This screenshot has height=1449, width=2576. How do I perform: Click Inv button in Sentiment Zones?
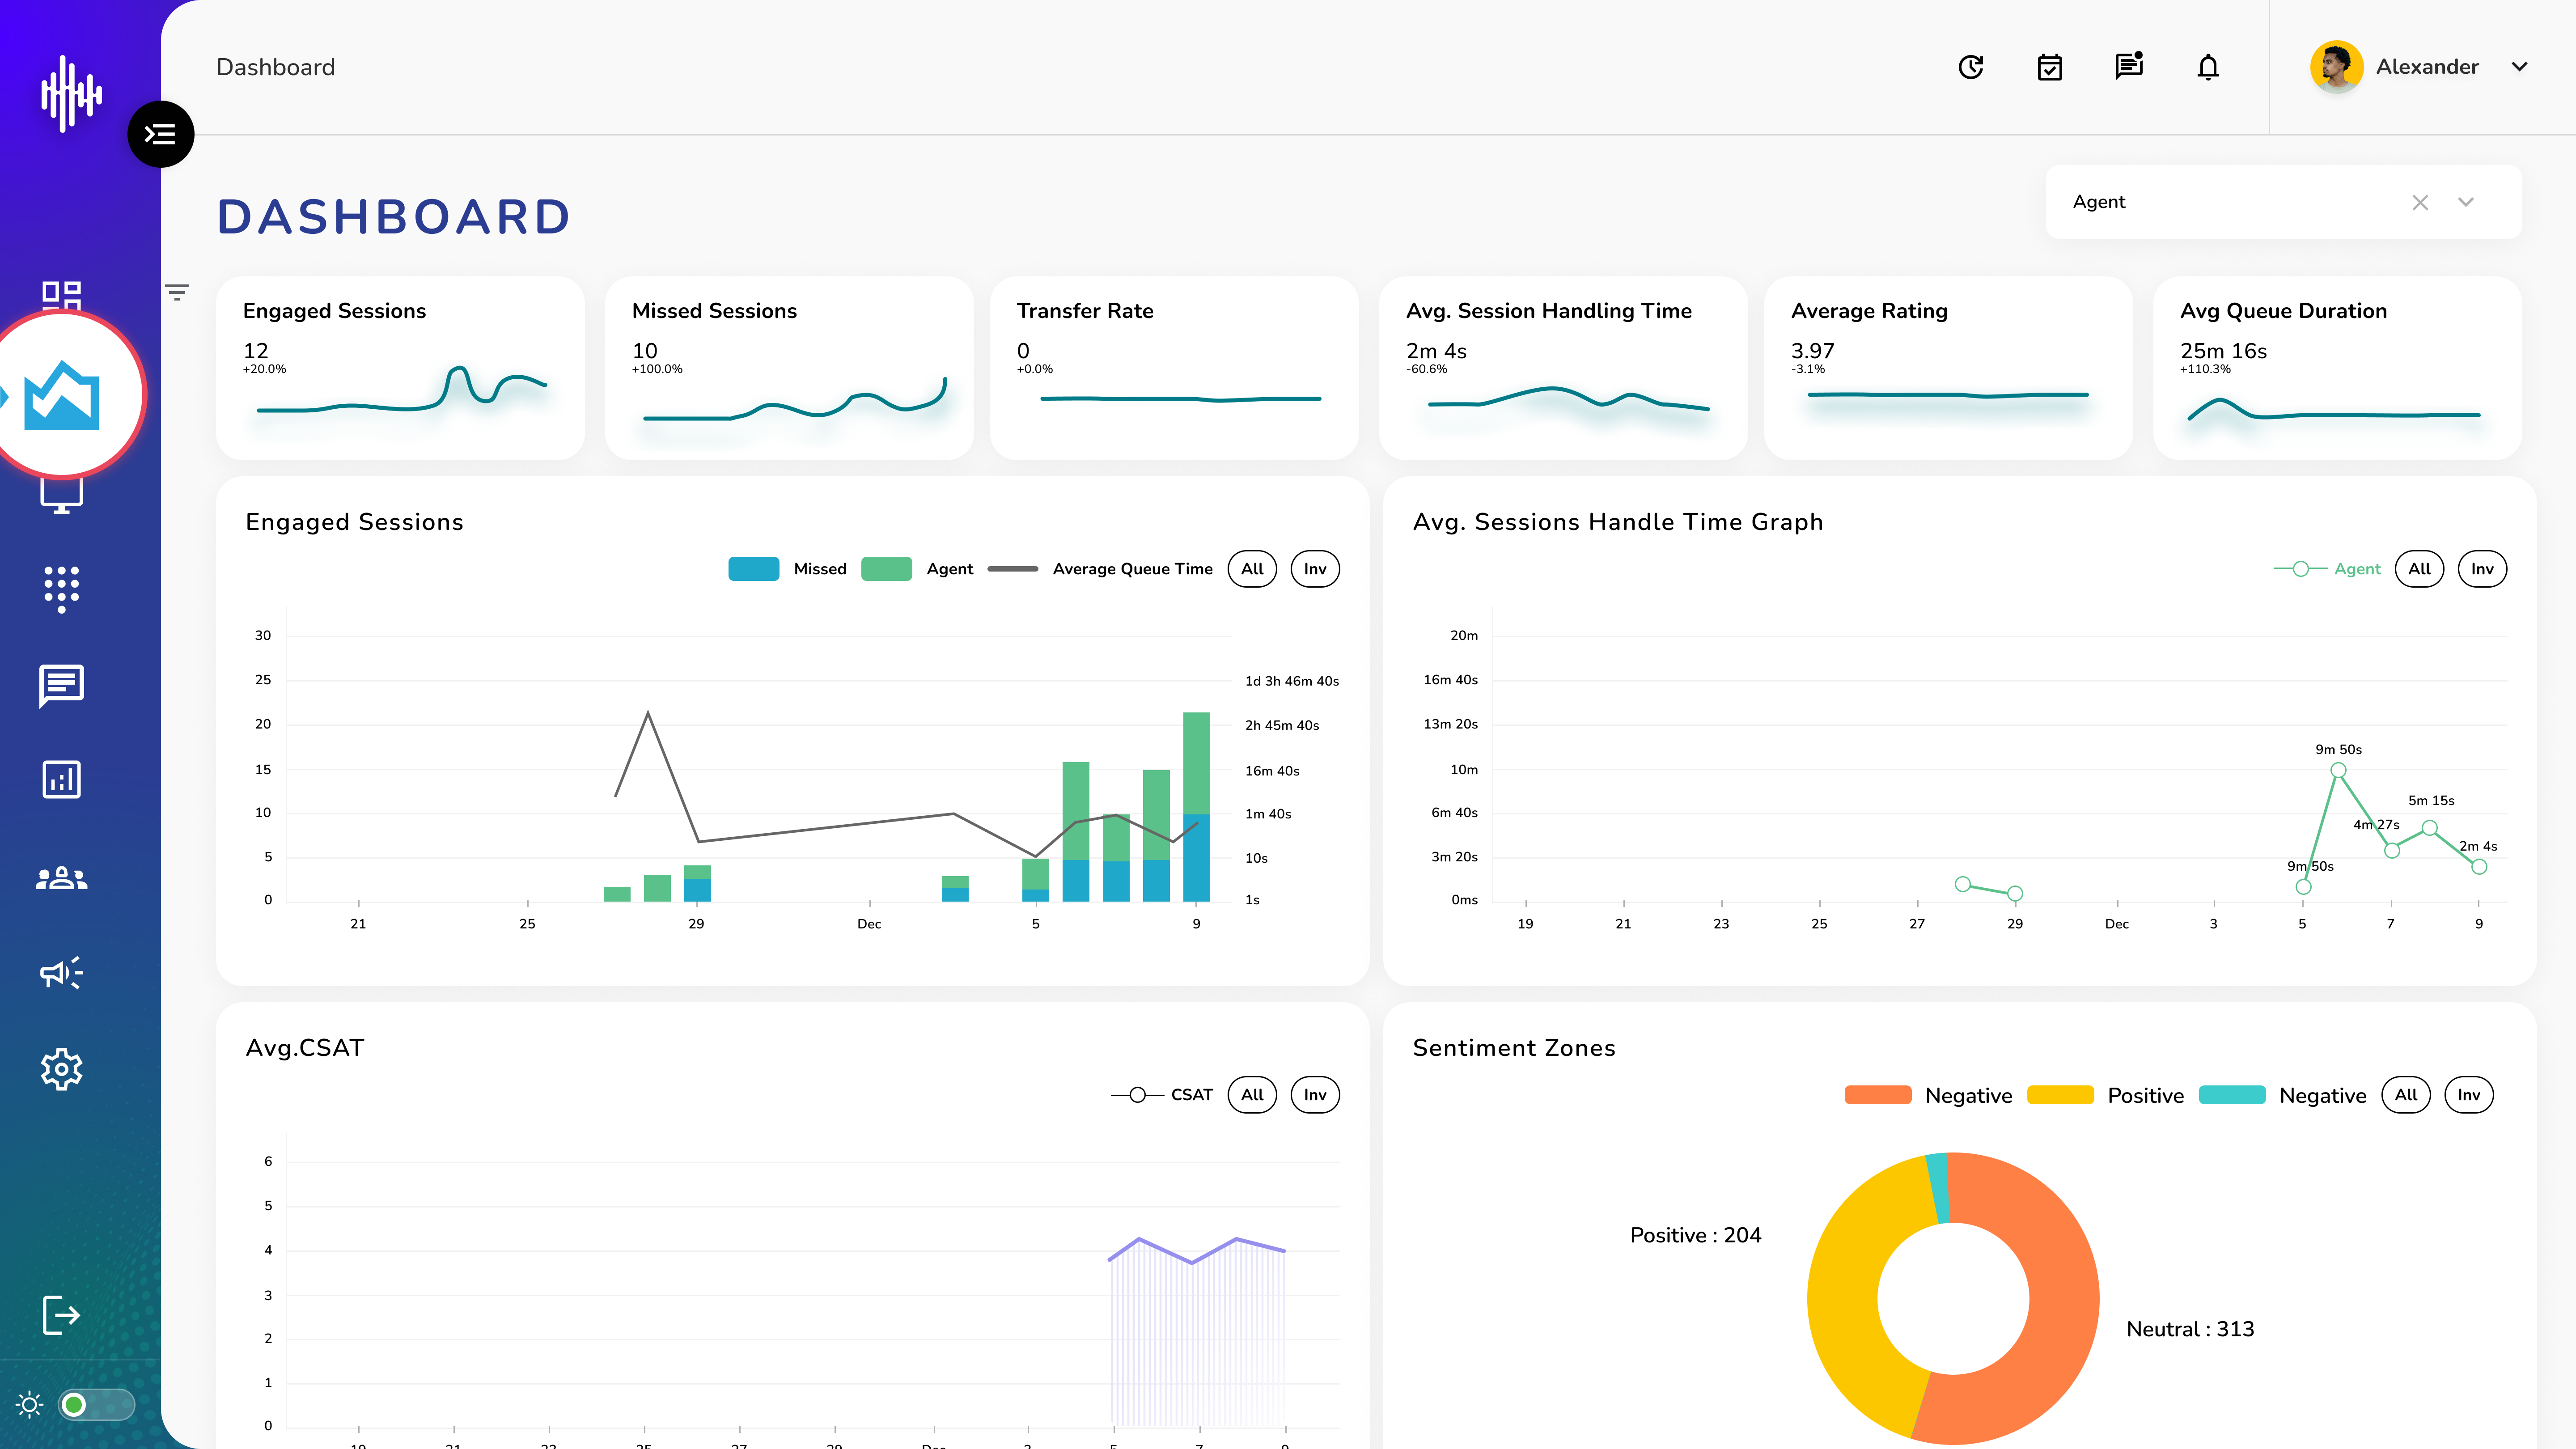tap(2469, 1095)
